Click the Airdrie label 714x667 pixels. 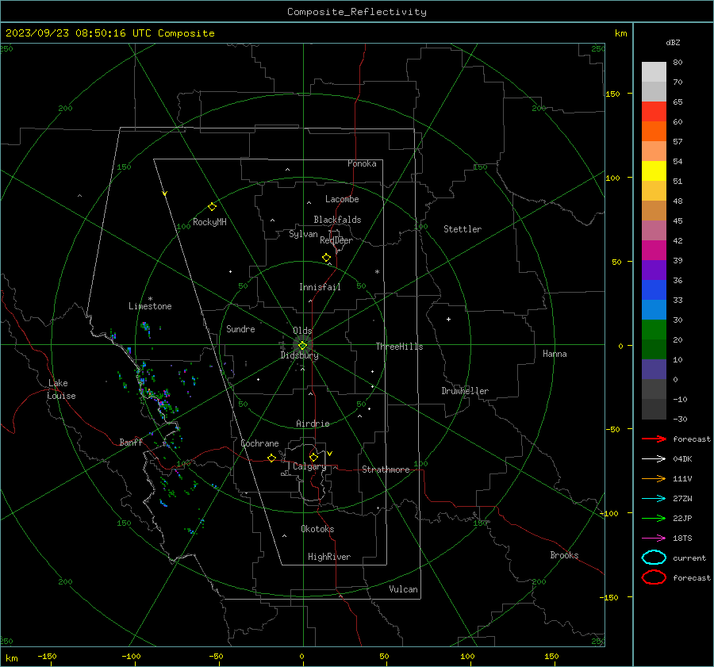click(x=313, y=424)
